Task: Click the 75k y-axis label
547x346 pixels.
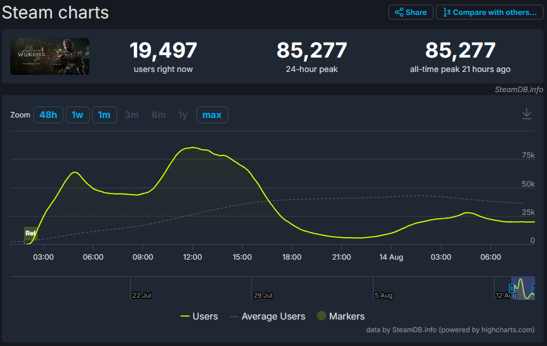Action: (x=528, y=155)
